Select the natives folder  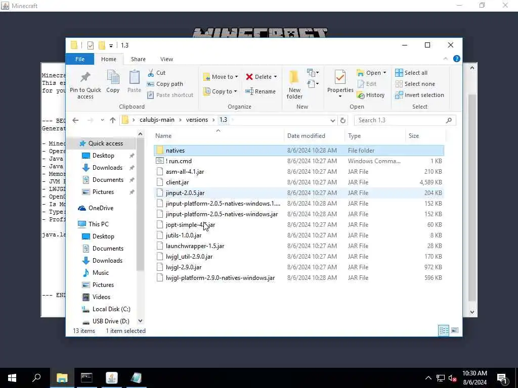(x=298, y=151)
